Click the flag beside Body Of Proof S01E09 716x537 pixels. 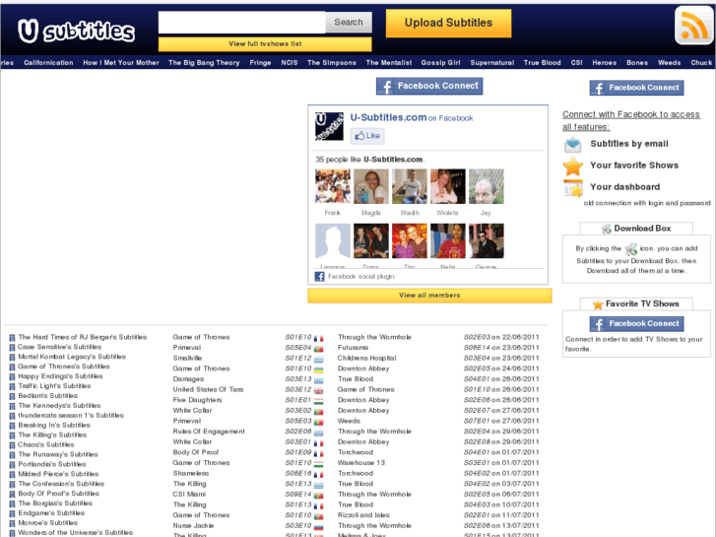318,453
